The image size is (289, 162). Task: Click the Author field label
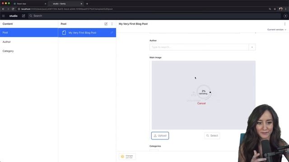coord(153,40)
